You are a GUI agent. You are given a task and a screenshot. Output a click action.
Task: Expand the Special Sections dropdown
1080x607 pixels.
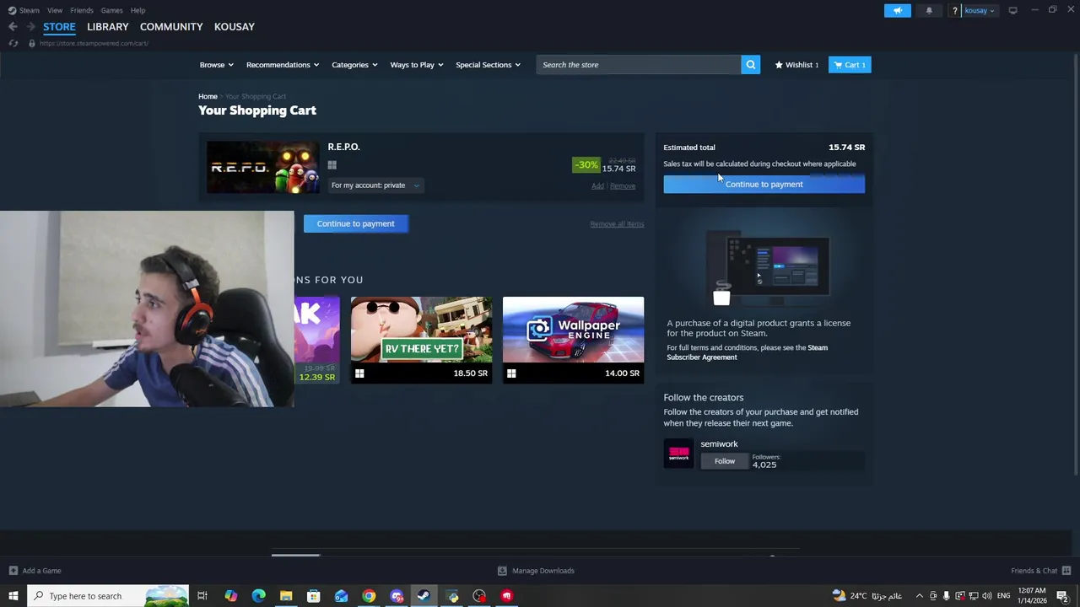point(489,65)
